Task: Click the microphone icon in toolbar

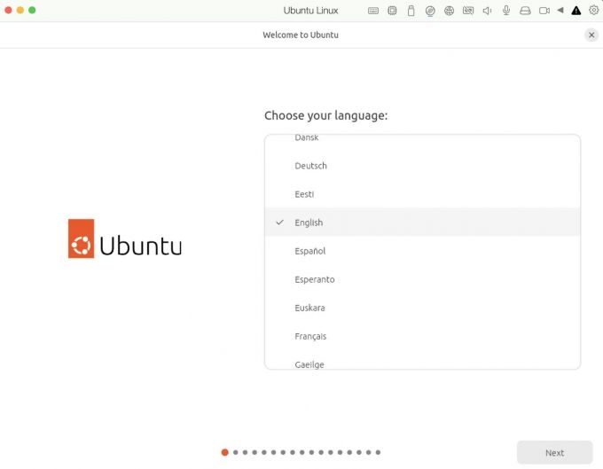Action: pyautogui.click(x=506, y=11)
